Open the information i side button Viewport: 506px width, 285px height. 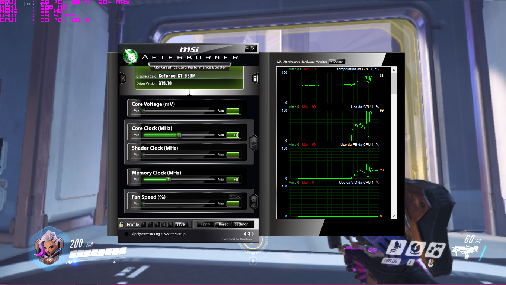pos(255,78)
